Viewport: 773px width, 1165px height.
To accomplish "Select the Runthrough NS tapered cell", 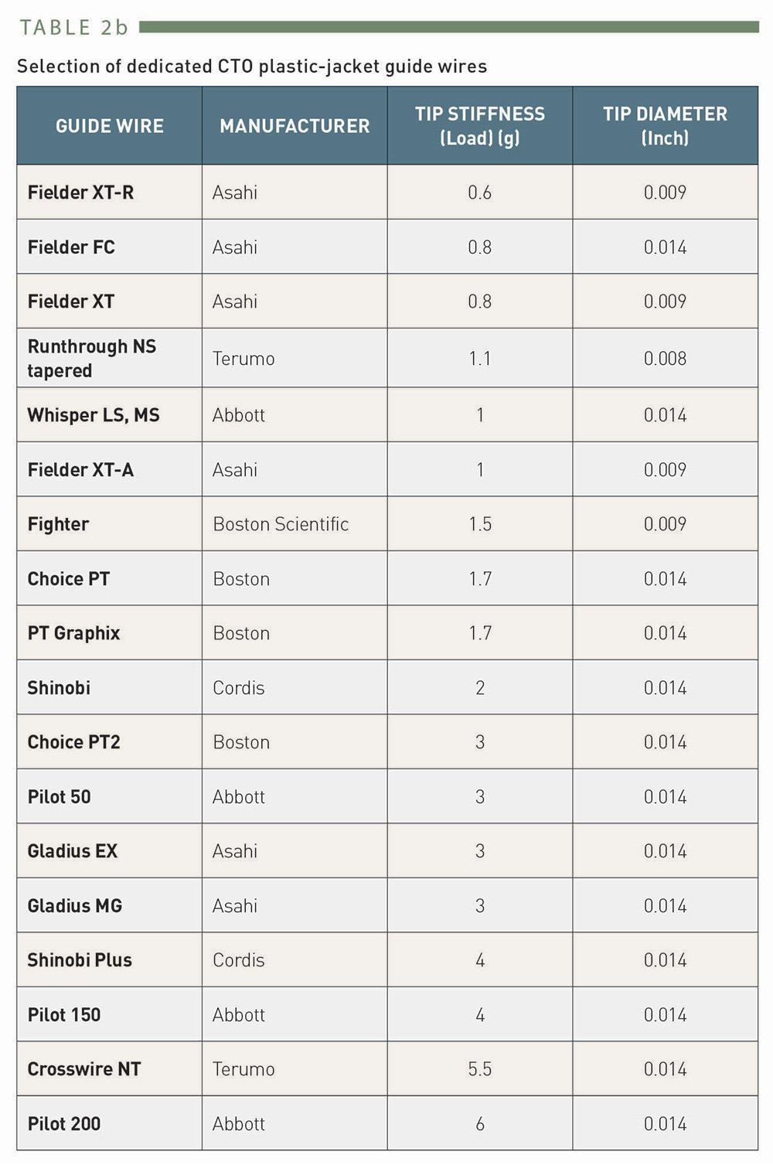I will point(91,359).
